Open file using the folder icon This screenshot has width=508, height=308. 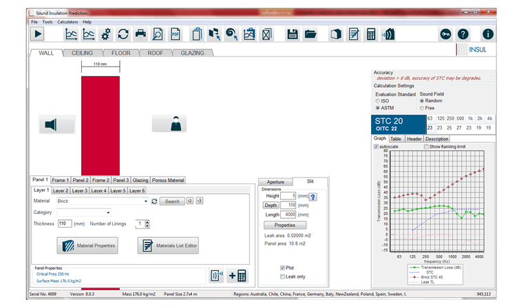310,34
